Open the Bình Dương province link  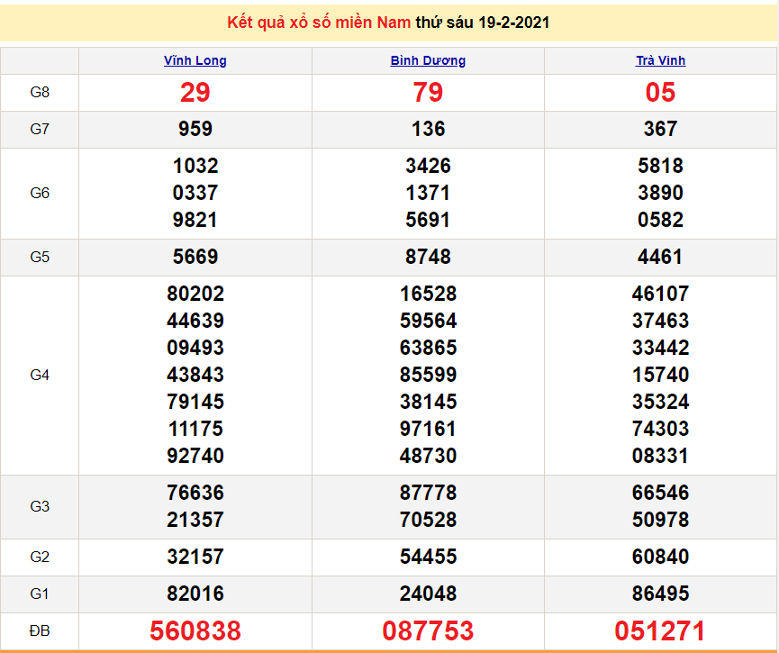[x=428, y=60]
